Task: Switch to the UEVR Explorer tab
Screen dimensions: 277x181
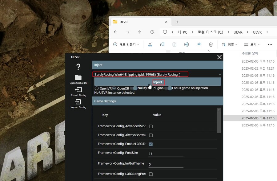Action: (138, 22)
